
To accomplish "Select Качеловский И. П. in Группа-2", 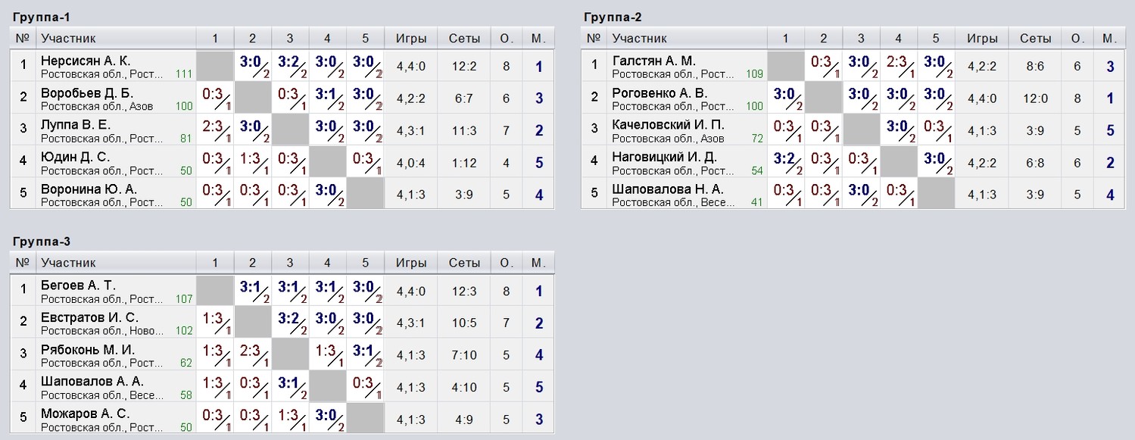I will click(668, 125).
